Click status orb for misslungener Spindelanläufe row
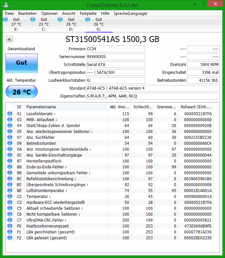Viewport: 225px width, 258px height. coord(10,149)
